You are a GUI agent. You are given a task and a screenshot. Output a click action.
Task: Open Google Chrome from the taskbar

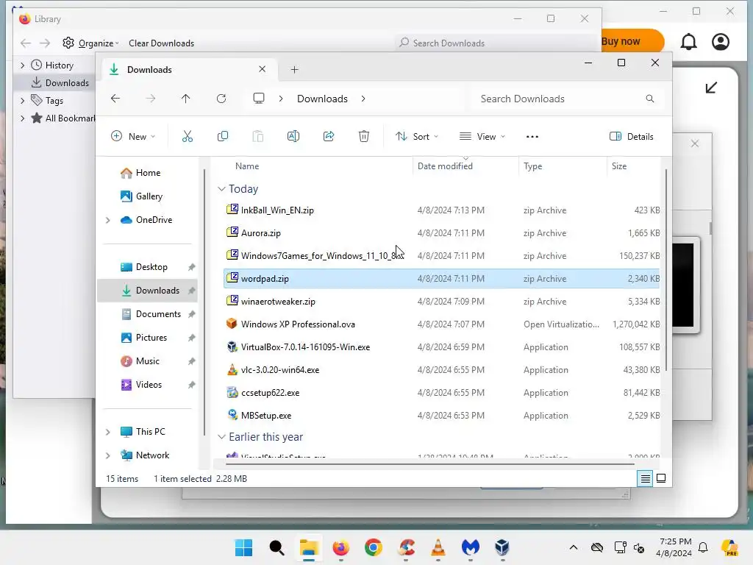click(x=373, y=547)
